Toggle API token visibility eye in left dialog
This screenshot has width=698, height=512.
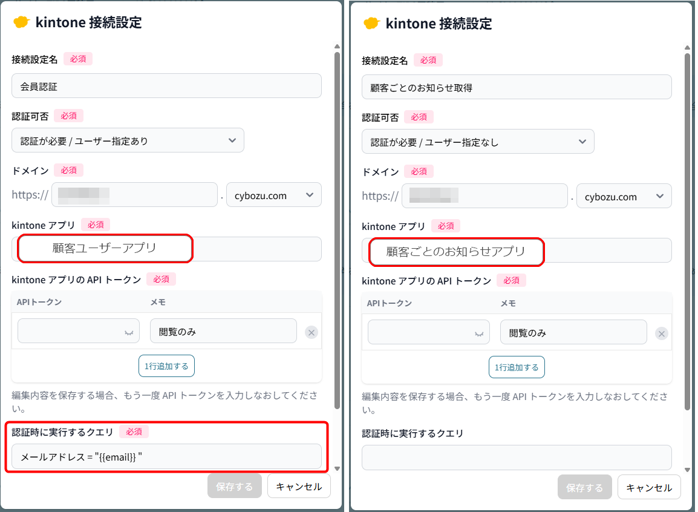pyautogui.click(x=129, y=333)
